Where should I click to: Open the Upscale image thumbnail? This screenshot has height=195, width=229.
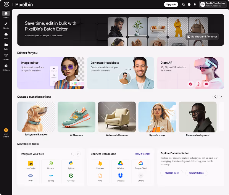pyautogui.click(x=157, y=117)
